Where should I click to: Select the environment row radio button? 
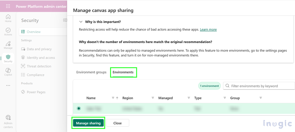79,108
